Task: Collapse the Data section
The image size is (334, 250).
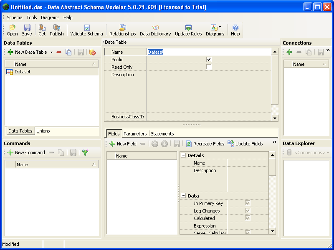Action: (183, 195)
